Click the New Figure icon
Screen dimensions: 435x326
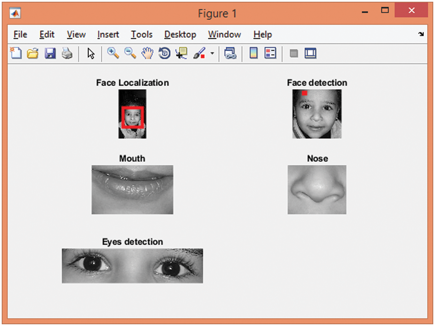click(x=16, y=54)
